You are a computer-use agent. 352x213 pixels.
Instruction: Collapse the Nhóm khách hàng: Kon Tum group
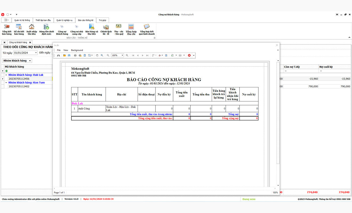[x=6, y=83]
